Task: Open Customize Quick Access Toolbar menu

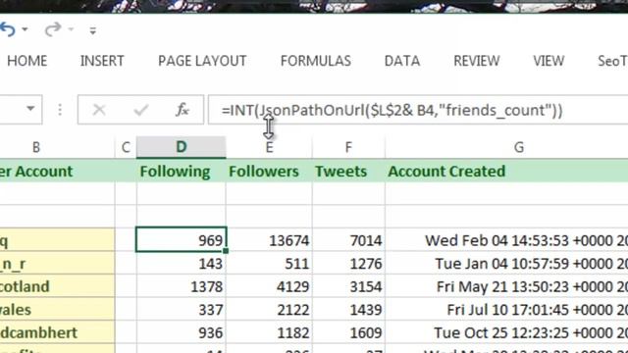Action: tap(93, 30)
